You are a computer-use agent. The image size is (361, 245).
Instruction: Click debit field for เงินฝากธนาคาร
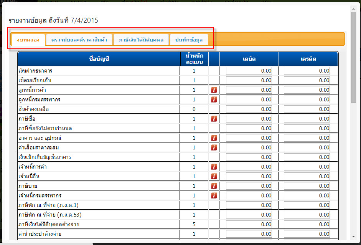tap(249, 71)
